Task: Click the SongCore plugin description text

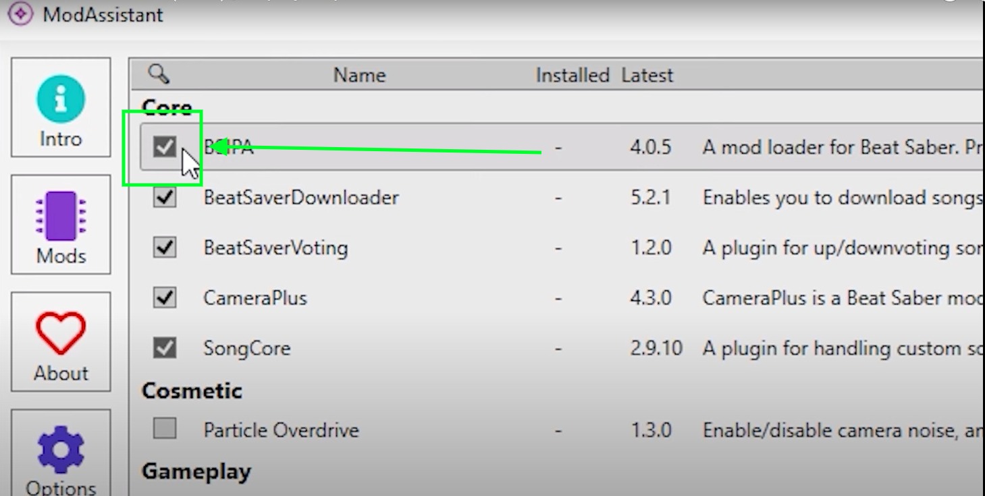Action: (843, 349)
